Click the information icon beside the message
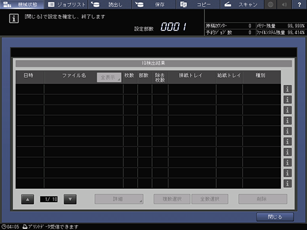This screenshot has height=230, width=307. click(14, 18)
